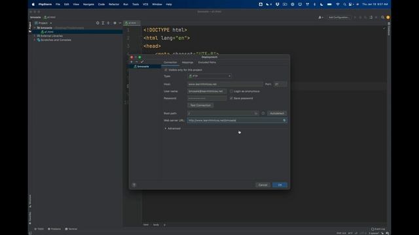
Task: Click the expand all icon in Project panel
Action: tap(103, 23)
